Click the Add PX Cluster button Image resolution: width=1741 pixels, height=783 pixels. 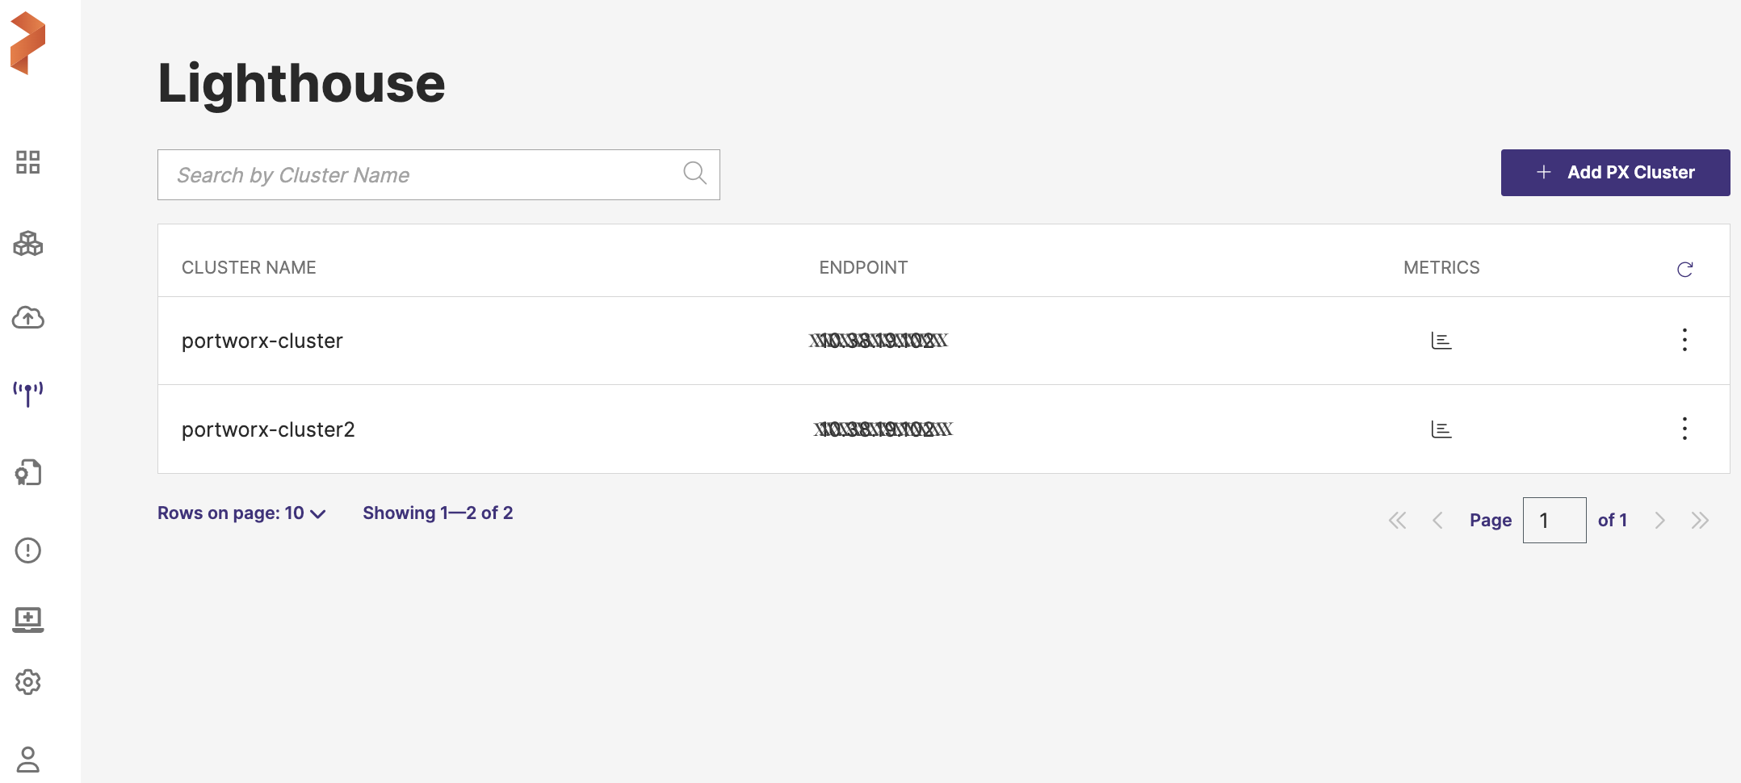1615,173
